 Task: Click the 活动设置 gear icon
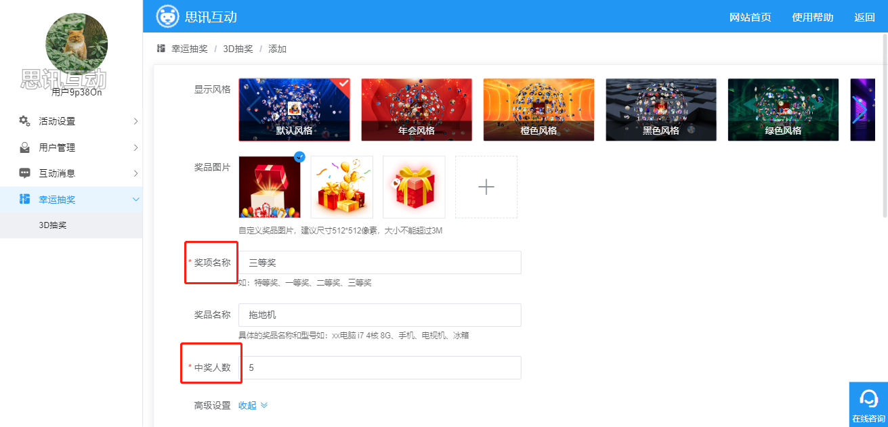click(x=24, y=121)
